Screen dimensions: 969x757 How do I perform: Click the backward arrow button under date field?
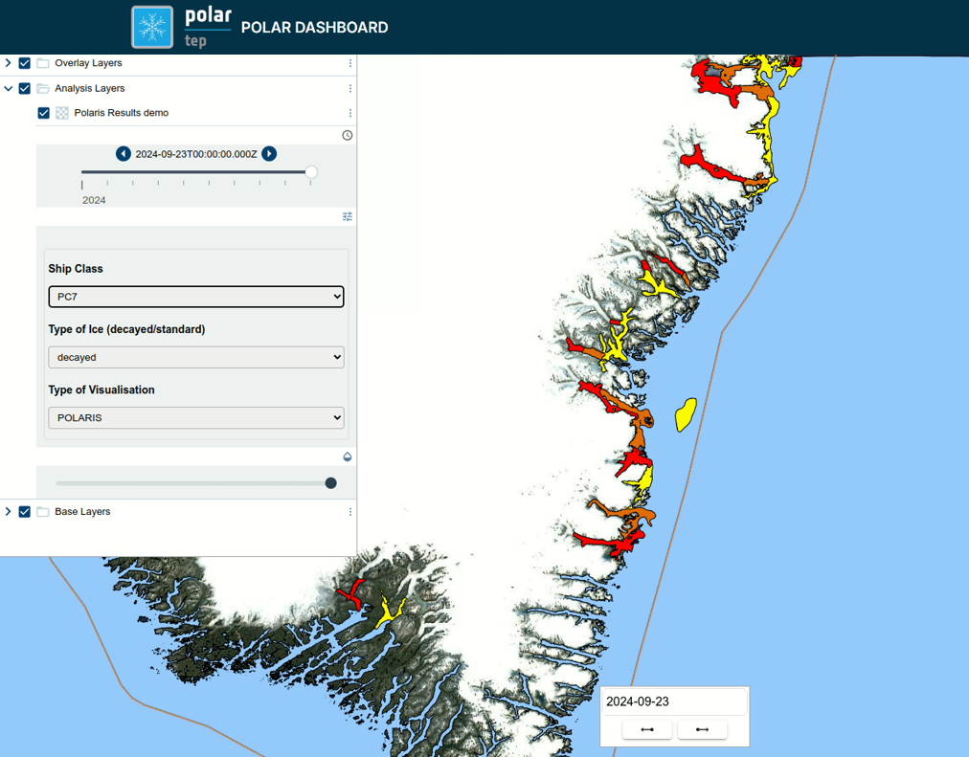point(647,730)
